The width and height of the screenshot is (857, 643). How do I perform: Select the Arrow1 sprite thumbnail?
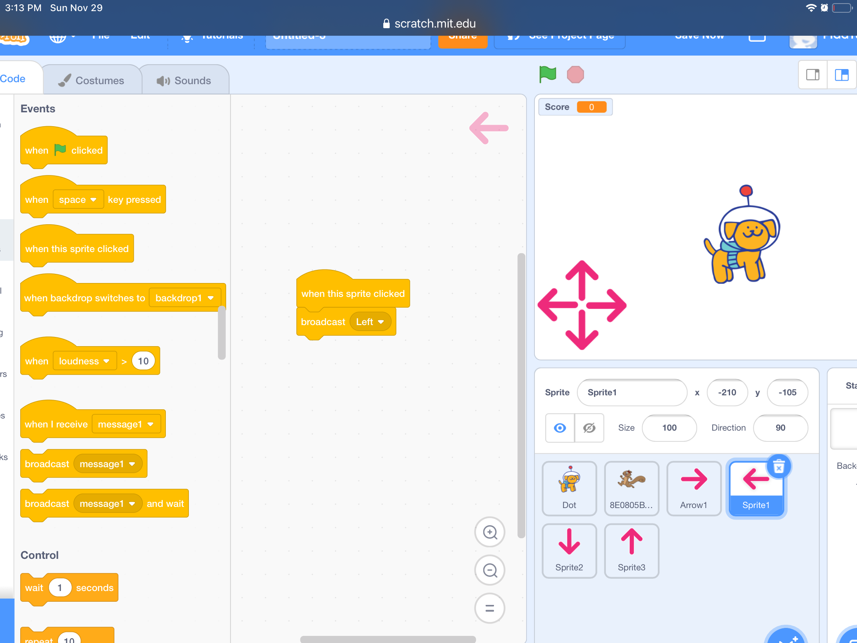[694, 488]
